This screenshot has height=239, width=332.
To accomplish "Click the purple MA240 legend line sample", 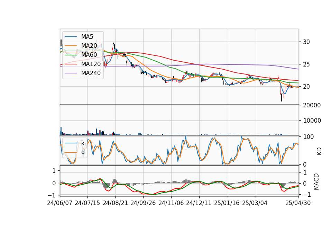I will pos(71,73).
